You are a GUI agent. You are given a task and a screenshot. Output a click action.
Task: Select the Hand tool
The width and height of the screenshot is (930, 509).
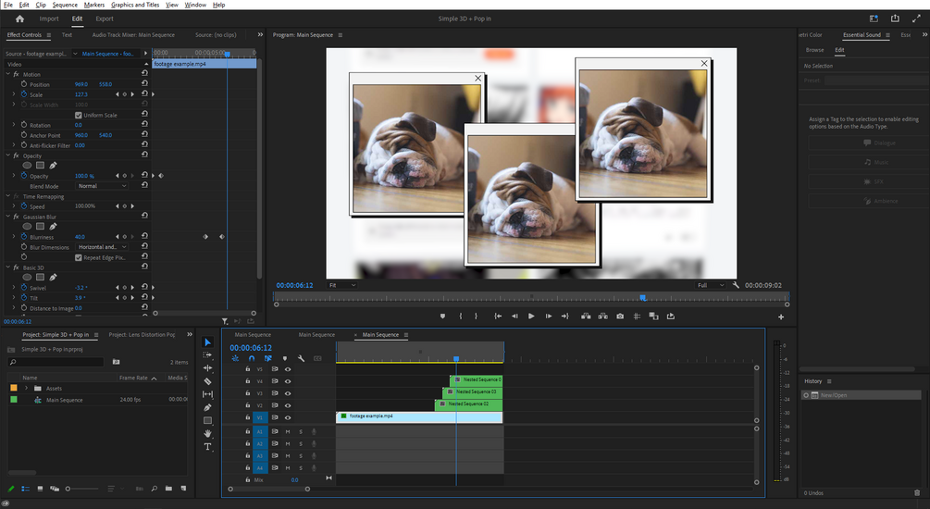(x=207, y=433)
